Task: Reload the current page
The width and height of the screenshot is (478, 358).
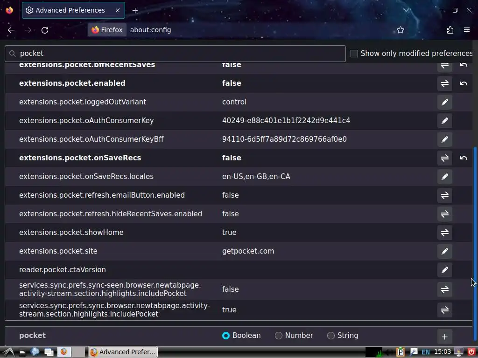Action: [x=45, y=30]
